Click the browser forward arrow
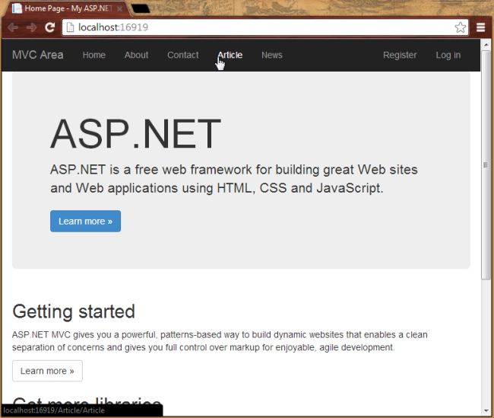Screen dimensions: 494x418 [x=31, y=27]
